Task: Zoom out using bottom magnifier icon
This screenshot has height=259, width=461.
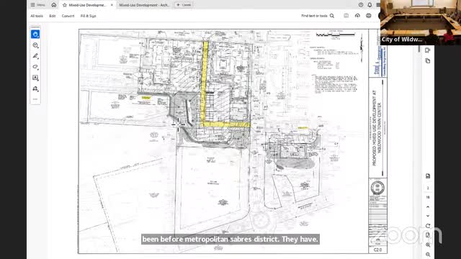Action: 428,254
